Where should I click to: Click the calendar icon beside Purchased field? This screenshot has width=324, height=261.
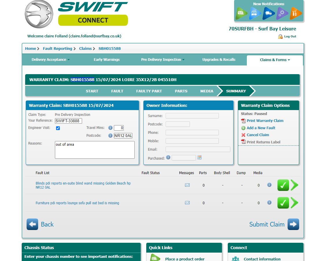click(199, 158)
